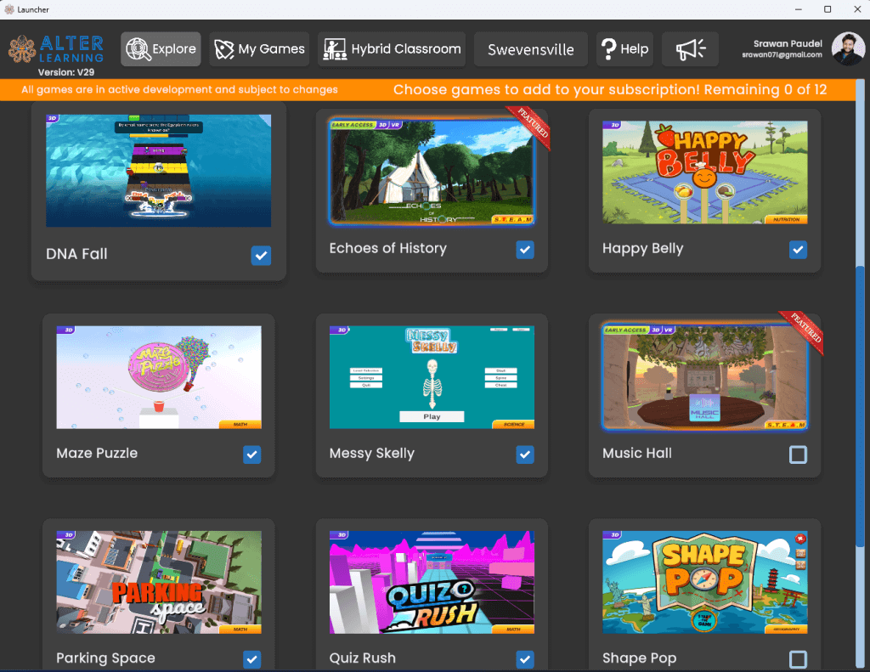Uncheck the DNA Fall checkbox

tap(261, 255)
